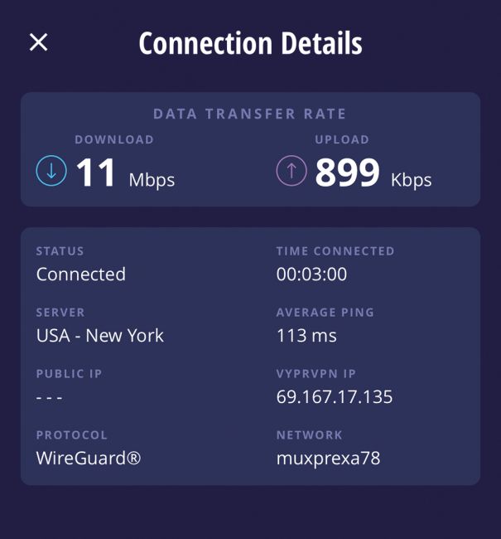Select the USA - New York server
This screenshot has height=539, width=501.
click(100, 336)
